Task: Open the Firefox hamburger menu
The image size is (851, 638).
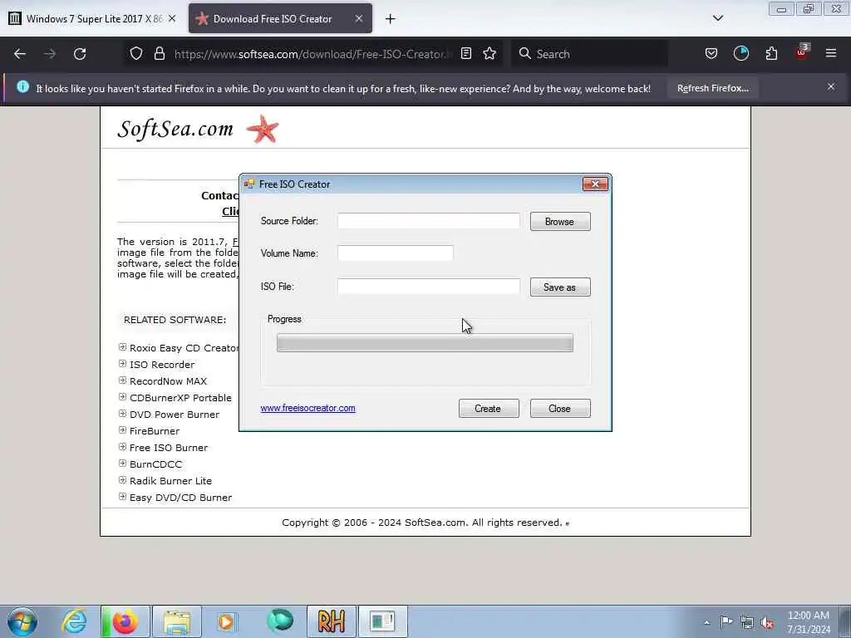Action: (x=831, y=53)
